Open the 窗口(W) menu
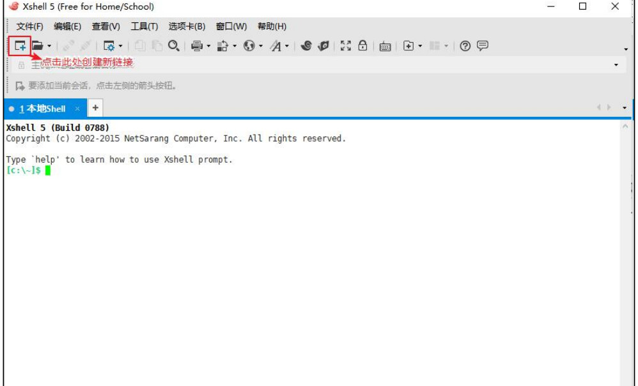Viewport: 638px width, 386px height. pyautogui.click(x=231, y=26)
